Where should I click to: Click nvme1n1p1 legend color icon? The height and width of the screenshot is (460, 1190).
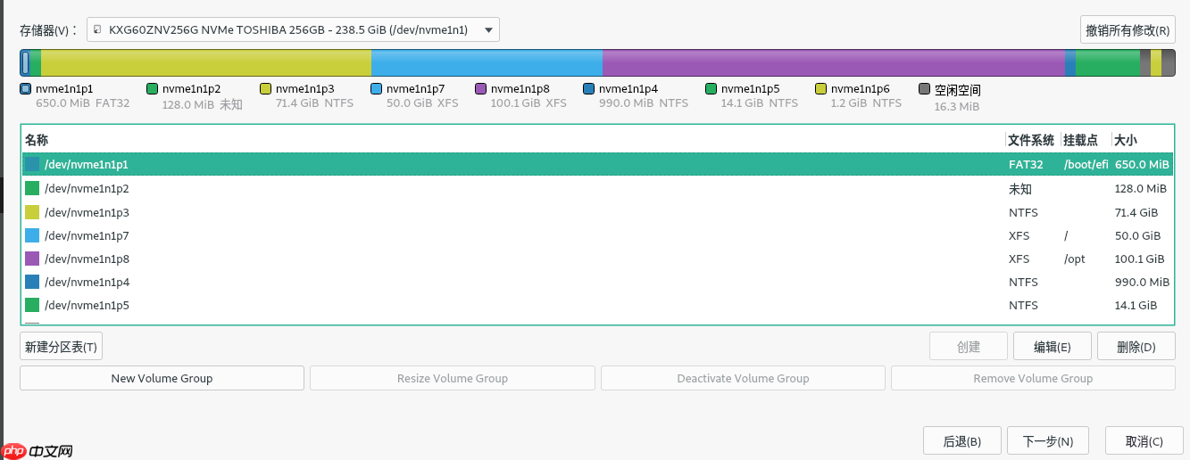(26, 89)
